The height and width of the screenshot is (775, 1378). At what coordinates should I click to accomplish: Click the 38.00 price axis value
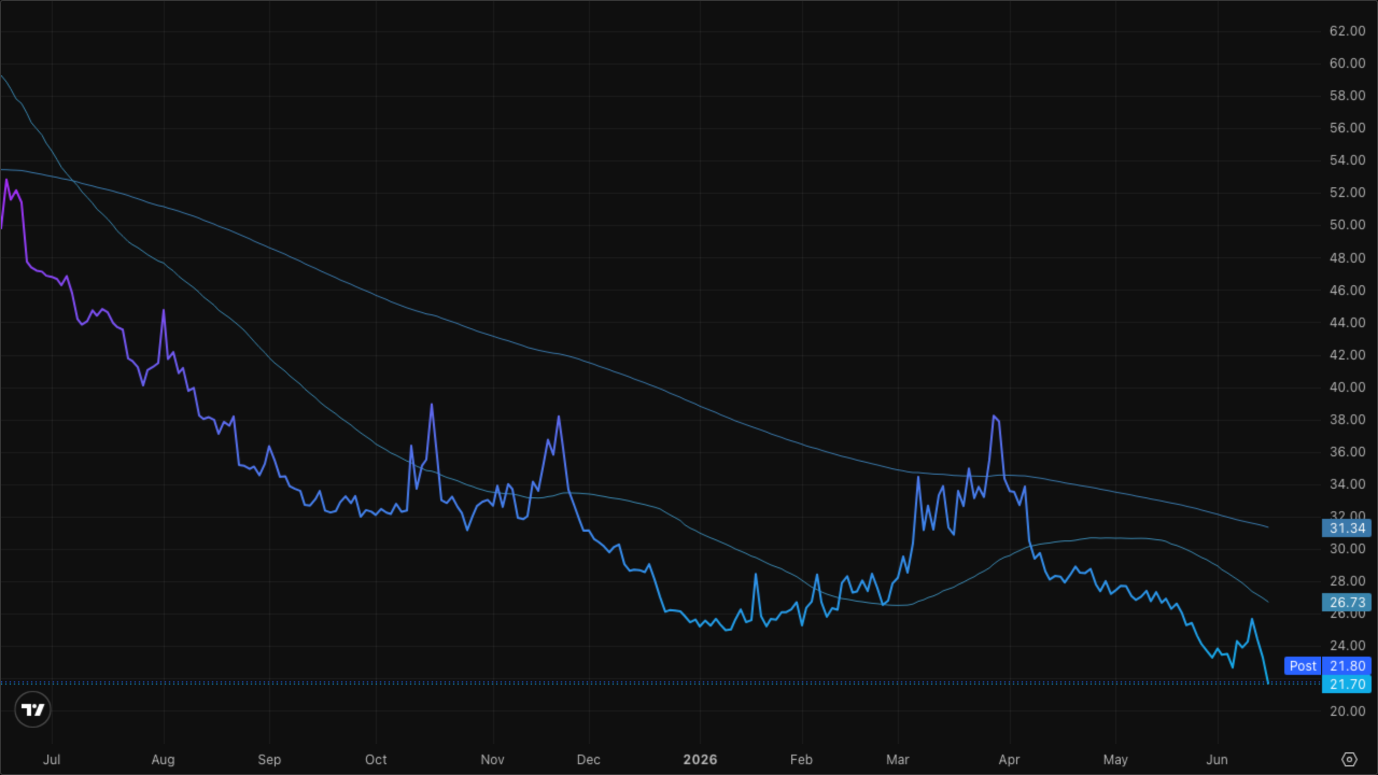coord(1347,419)
